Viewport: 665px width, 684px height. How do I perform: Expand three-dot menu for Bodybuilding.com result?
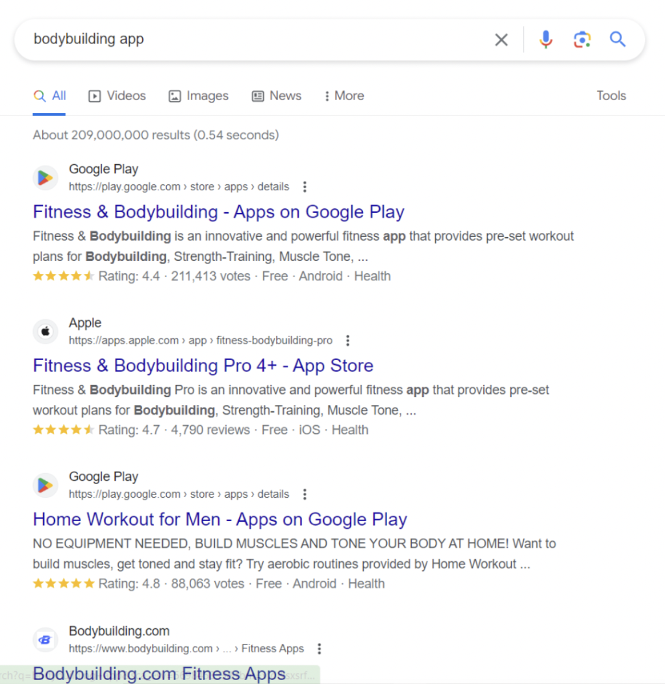pyautogui.click(x=319, y=648)
